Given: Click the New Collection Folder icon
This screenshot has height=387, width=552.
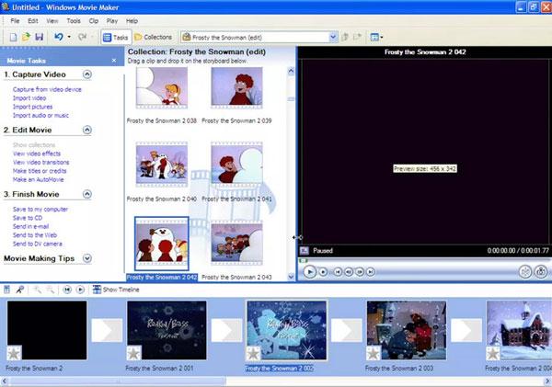Looking at the screenshot, I should 358,37.
